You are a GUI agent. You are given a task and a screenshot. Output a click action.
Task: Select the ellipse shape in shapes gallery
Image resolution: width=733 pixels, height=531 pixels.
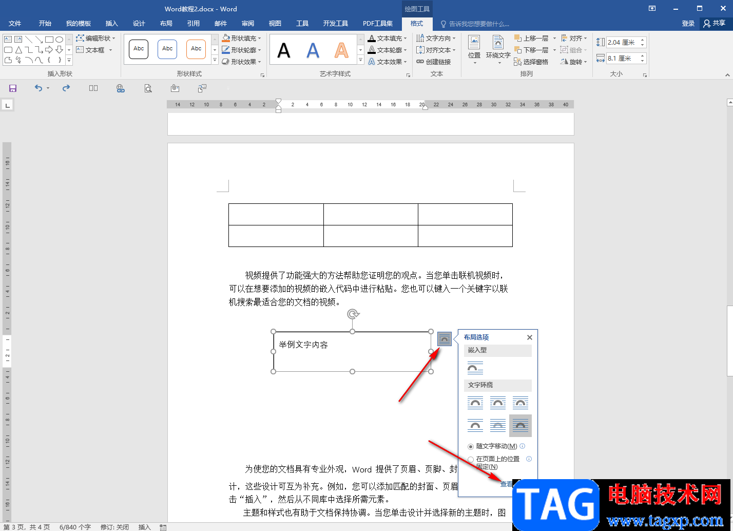[x=60, y=40]
